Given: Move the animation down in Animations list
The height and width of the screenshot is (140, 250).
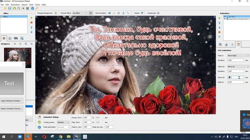Looking at the screenshot, I should click(220, 28).
